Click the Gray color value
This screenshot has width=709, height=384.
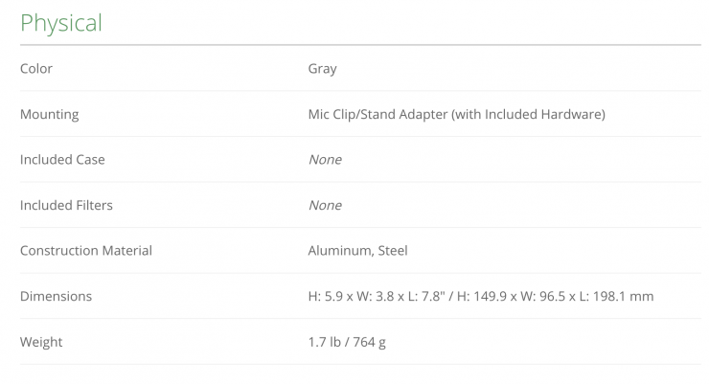tap(322, 69)
